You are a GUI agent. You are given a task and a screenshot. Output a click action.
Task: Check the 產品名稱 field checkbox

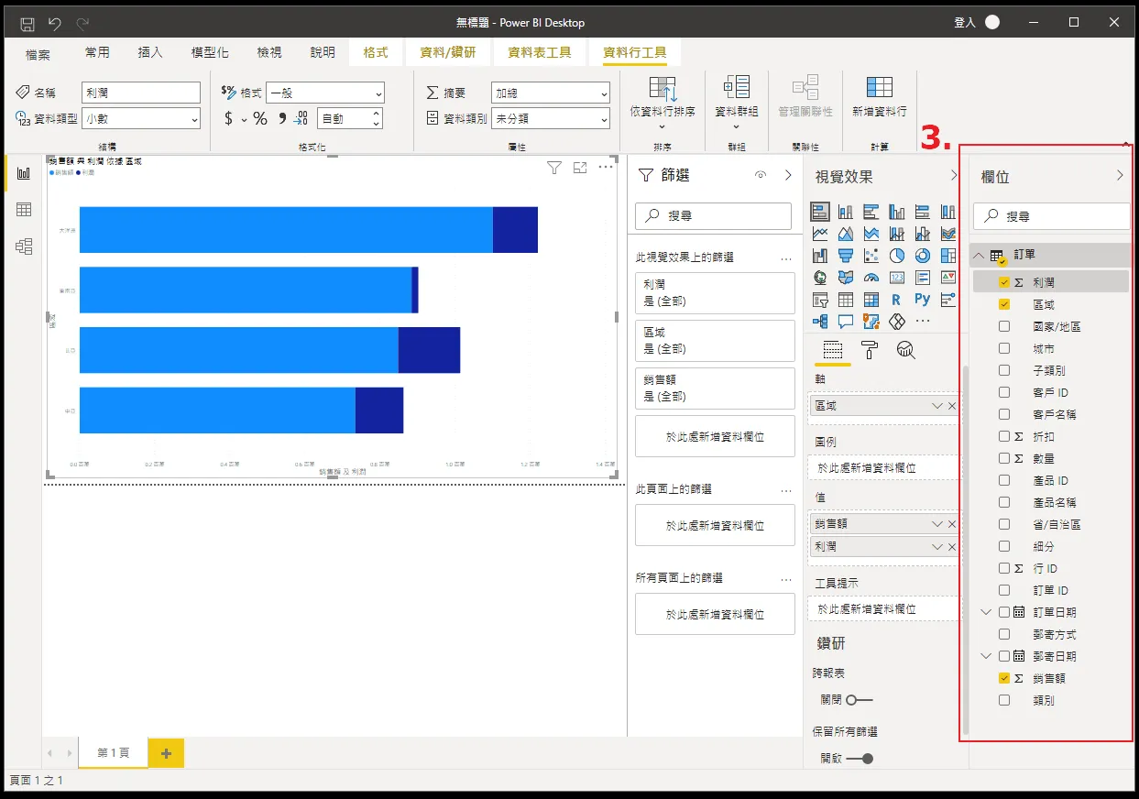click(1004, 502)
